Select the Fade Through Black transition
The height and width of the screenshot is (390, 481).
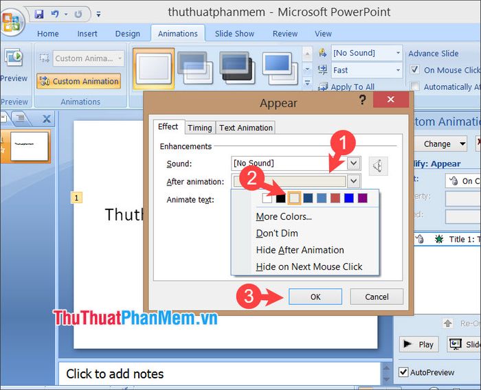coord(237,68)
